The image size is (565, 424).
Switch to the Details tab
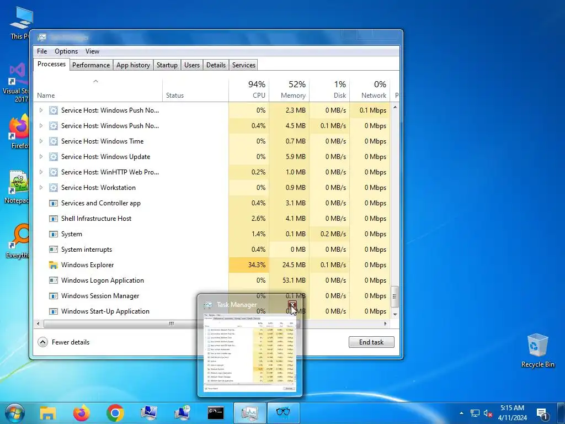(x=216, y=65)
